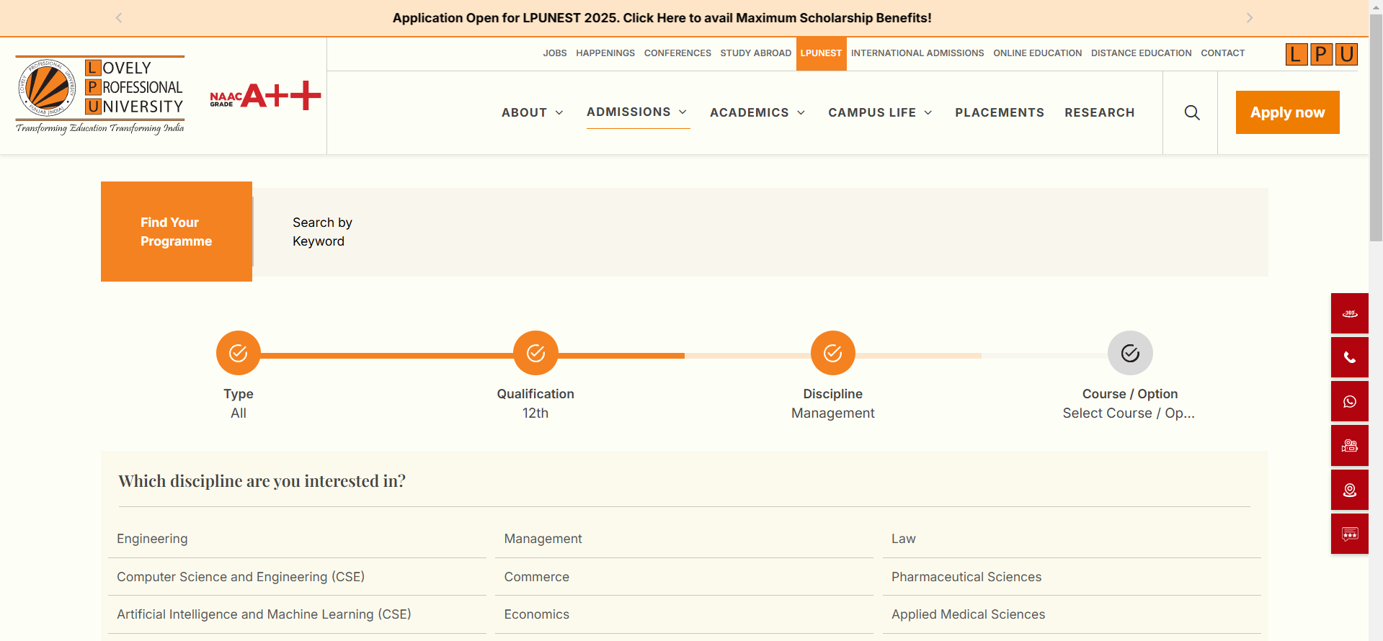Select the Qualification step circle
The height and width of the screenshot is (641, 1383).
point(535,353)
